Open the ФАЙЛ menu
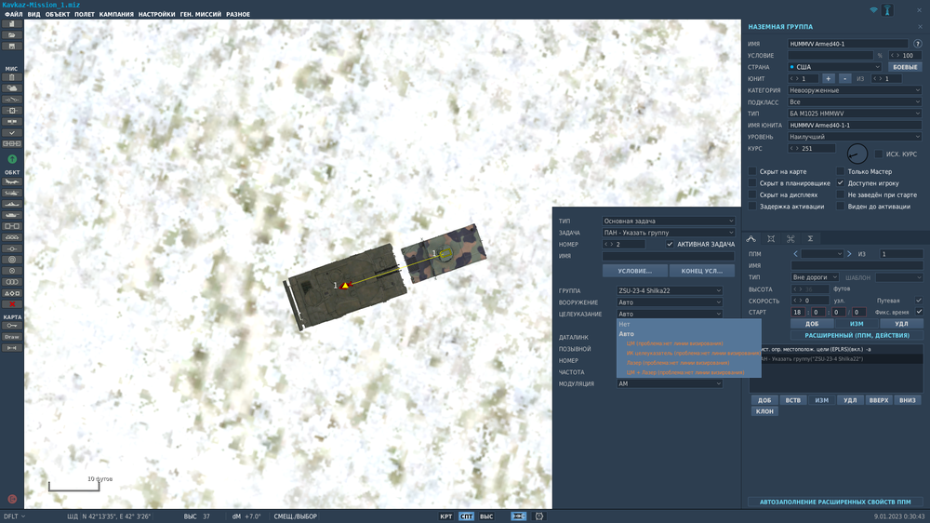The width and height of the screenshot is (930, 523). [x=14, y=14]
